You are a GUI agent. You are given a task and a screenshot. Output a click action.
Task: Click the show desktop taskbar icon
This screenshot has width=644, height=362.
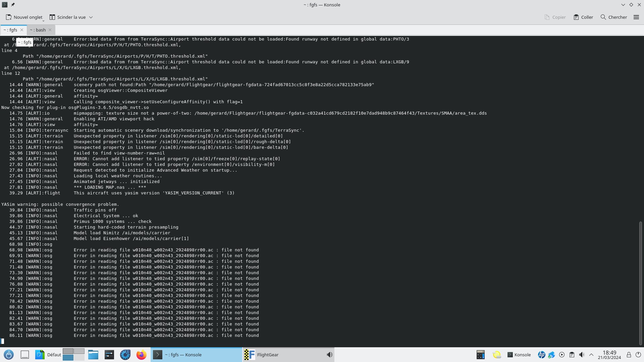25,355
